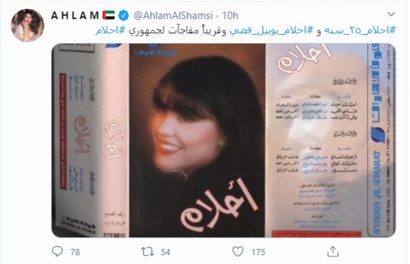Retweet this post using the arrows icon
Image resolution: width=410 pixels, height=264 pixels.
(x=147, y=252)
